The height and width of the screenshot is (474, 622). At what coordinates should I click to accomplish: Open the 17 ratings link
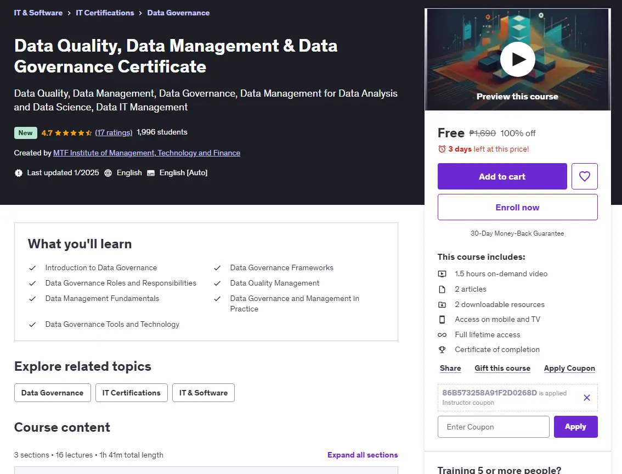114,132
